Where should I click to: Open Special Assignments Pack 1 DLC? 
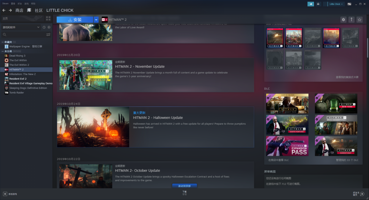point(336,125)
